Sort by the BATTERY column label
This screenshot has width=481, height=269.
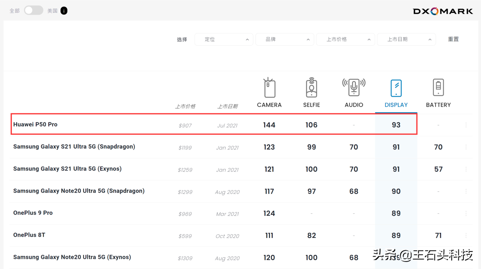(x=438, y=105)
